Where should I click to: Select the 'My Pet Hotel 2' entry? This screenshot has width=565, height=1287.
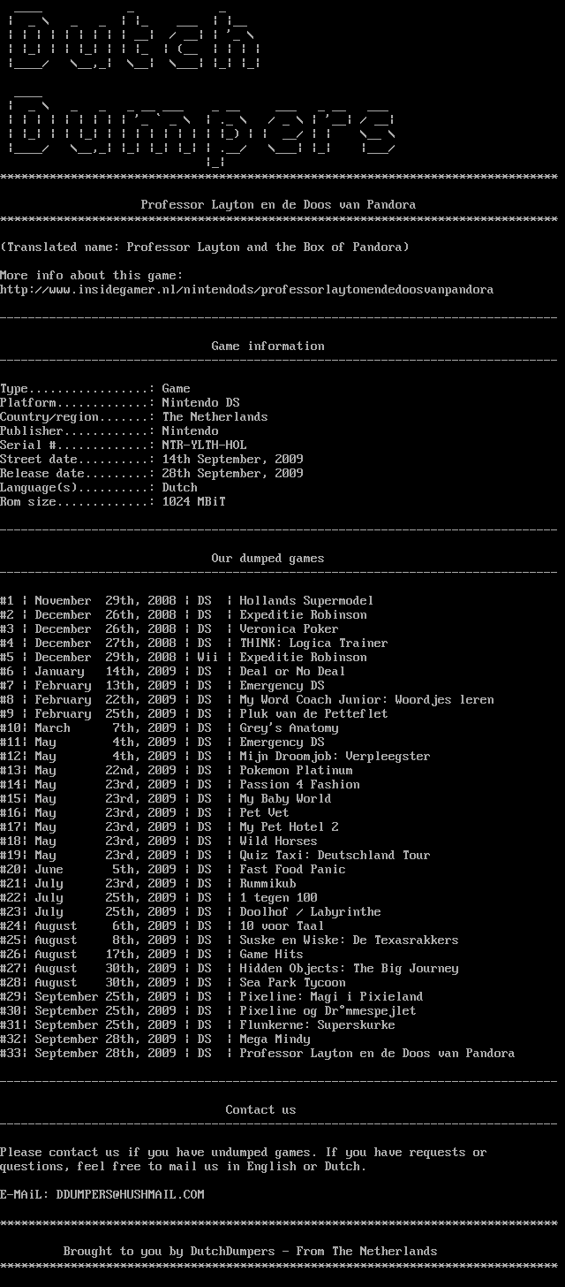(289, 827)
